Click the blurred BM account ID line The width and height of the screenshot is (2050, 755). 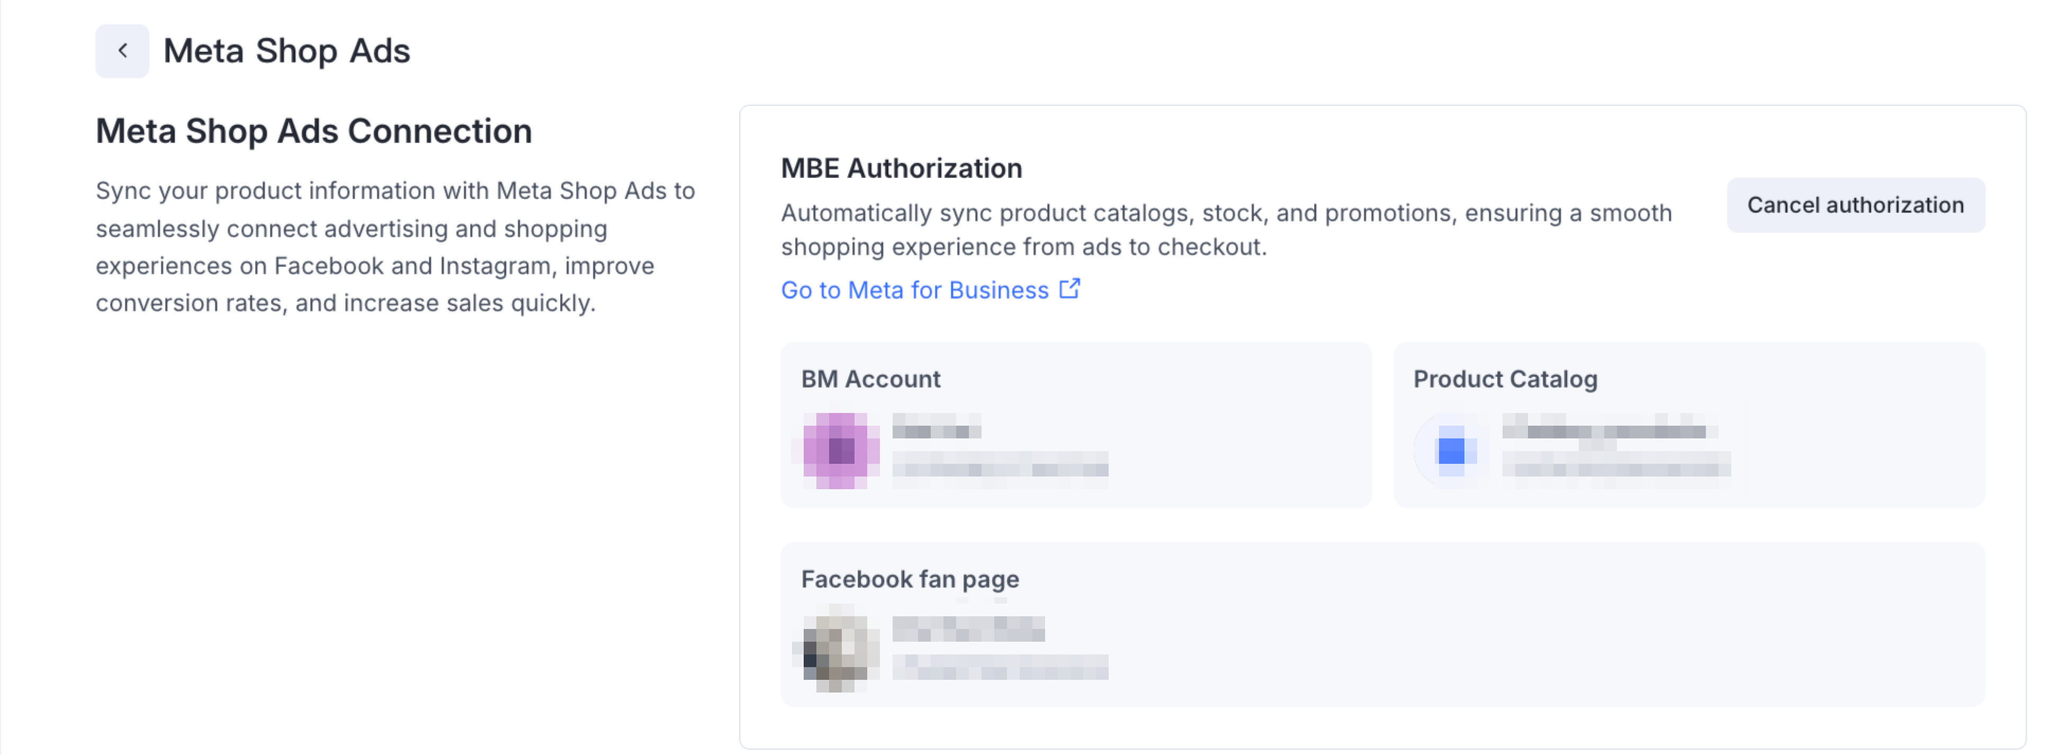(x=1000, y=465)
